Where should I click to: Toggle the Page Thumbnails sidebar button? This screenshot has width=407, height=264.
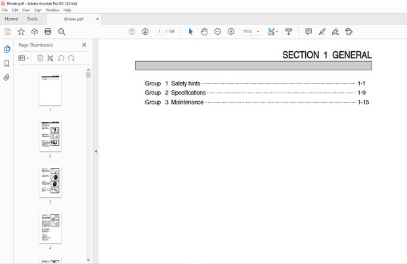coord(7,49)
